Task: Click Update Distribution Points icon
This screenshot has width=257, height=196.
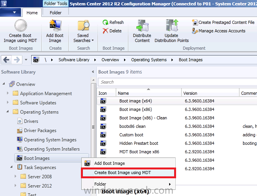Action: pyautogui.click(x=172, y=25)
